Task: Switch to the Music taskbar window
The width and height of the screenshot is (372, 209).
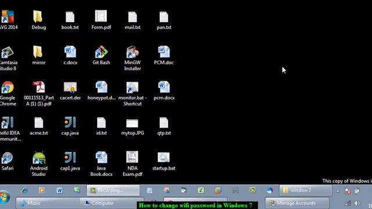Action: [48, 203]
